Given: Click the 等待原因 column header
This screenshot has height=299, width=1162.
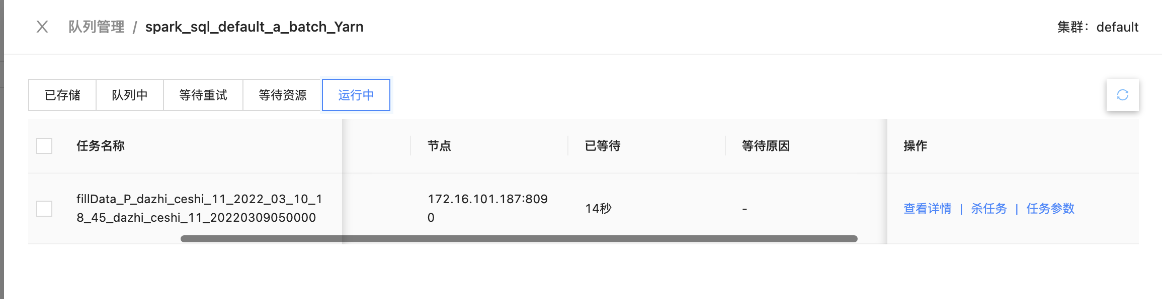Looking at the screenshot, I should pyautogui.click(x=765, y=146).
